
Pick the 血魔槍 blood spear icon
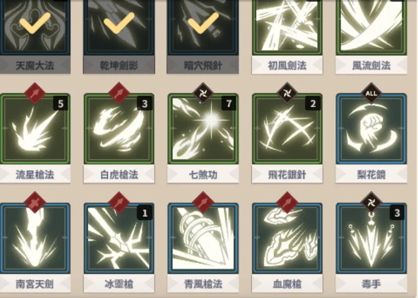coord(287,239)
